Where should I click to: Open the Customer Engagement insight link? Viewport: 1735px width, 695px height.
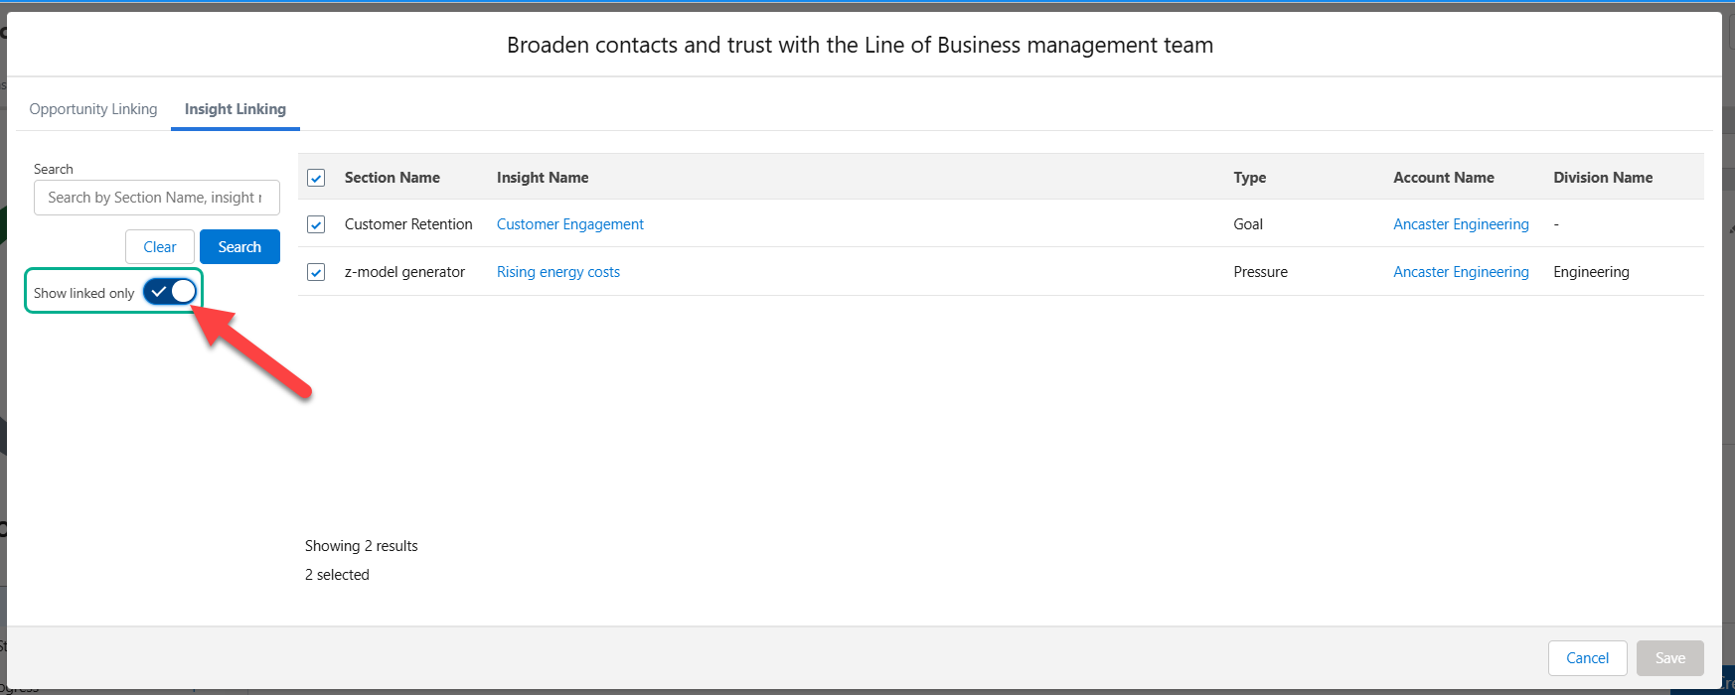point(570,224)
